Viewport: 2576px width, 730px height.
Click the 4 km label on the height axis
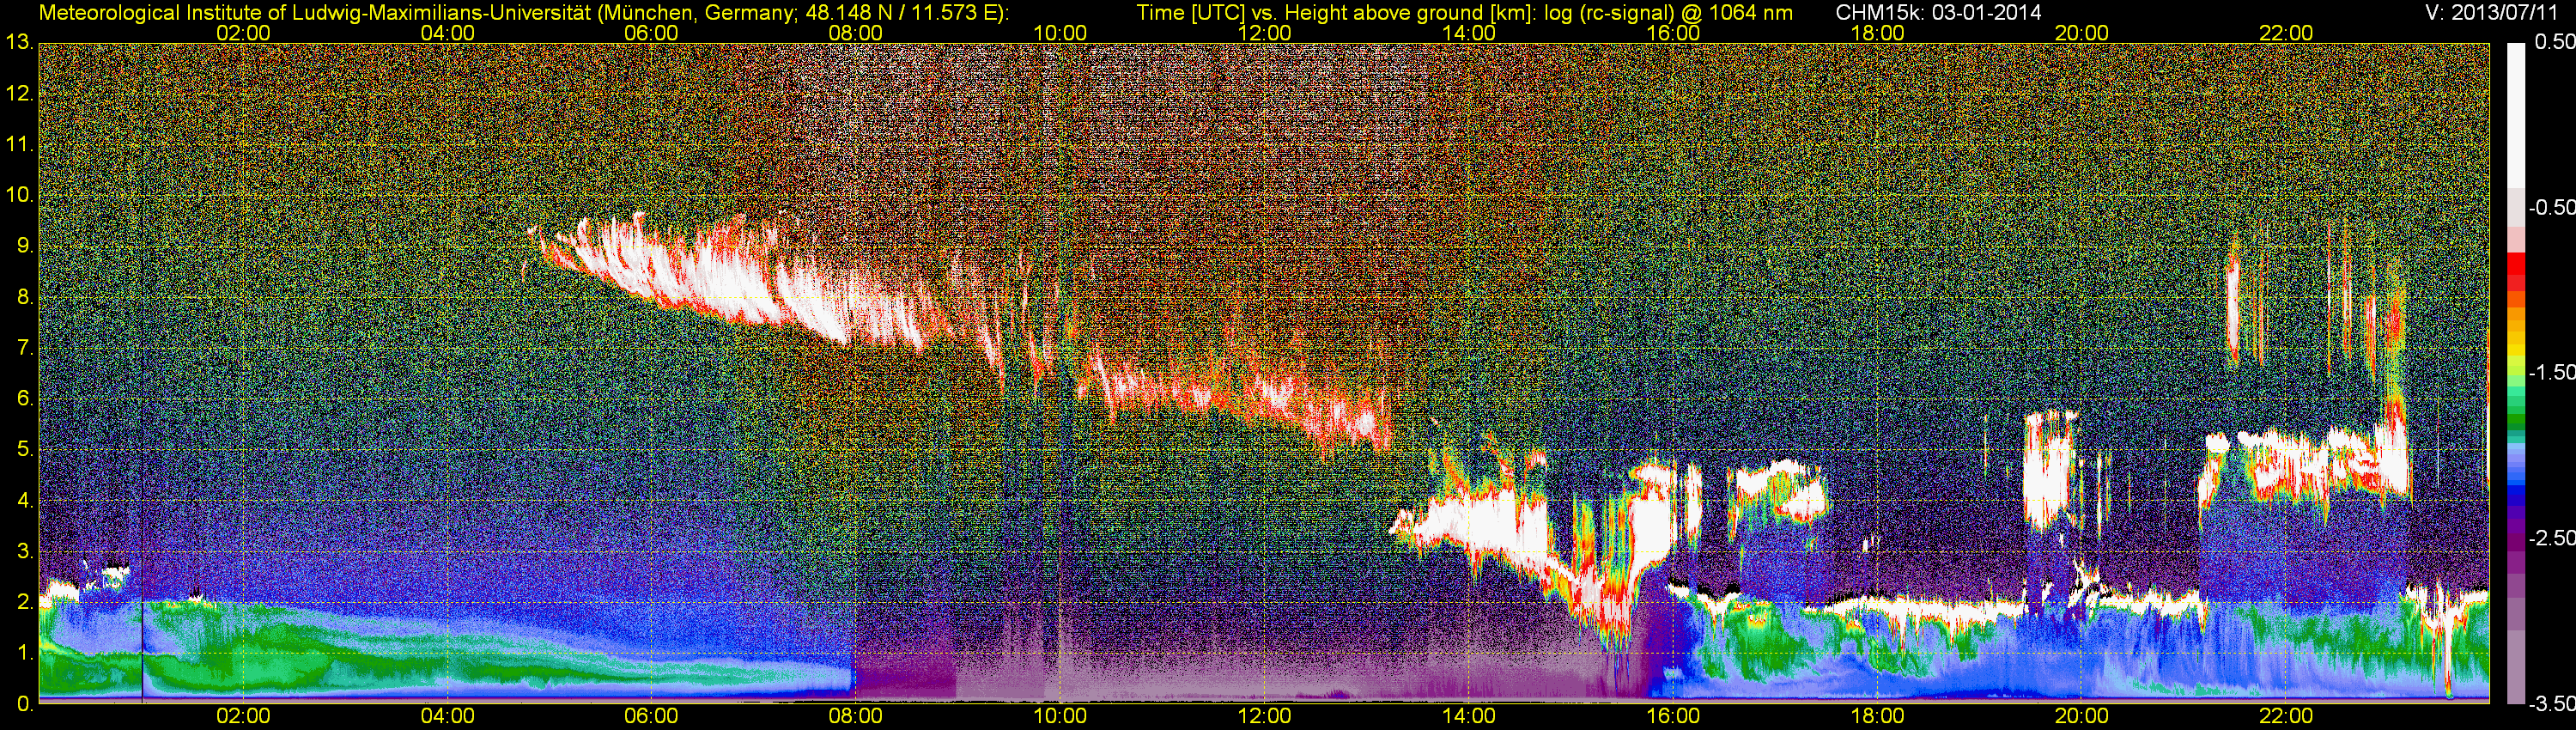tap(25, 501)
